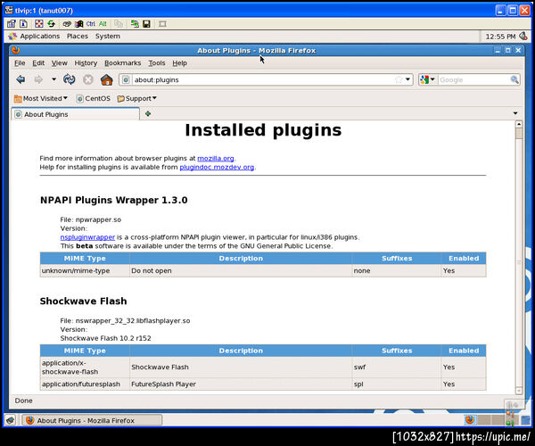Viewport: 535px width, 446px height.
Task: Click the 'spl' suffix cell
Action: pyautogui.click(x=397, y=384)
